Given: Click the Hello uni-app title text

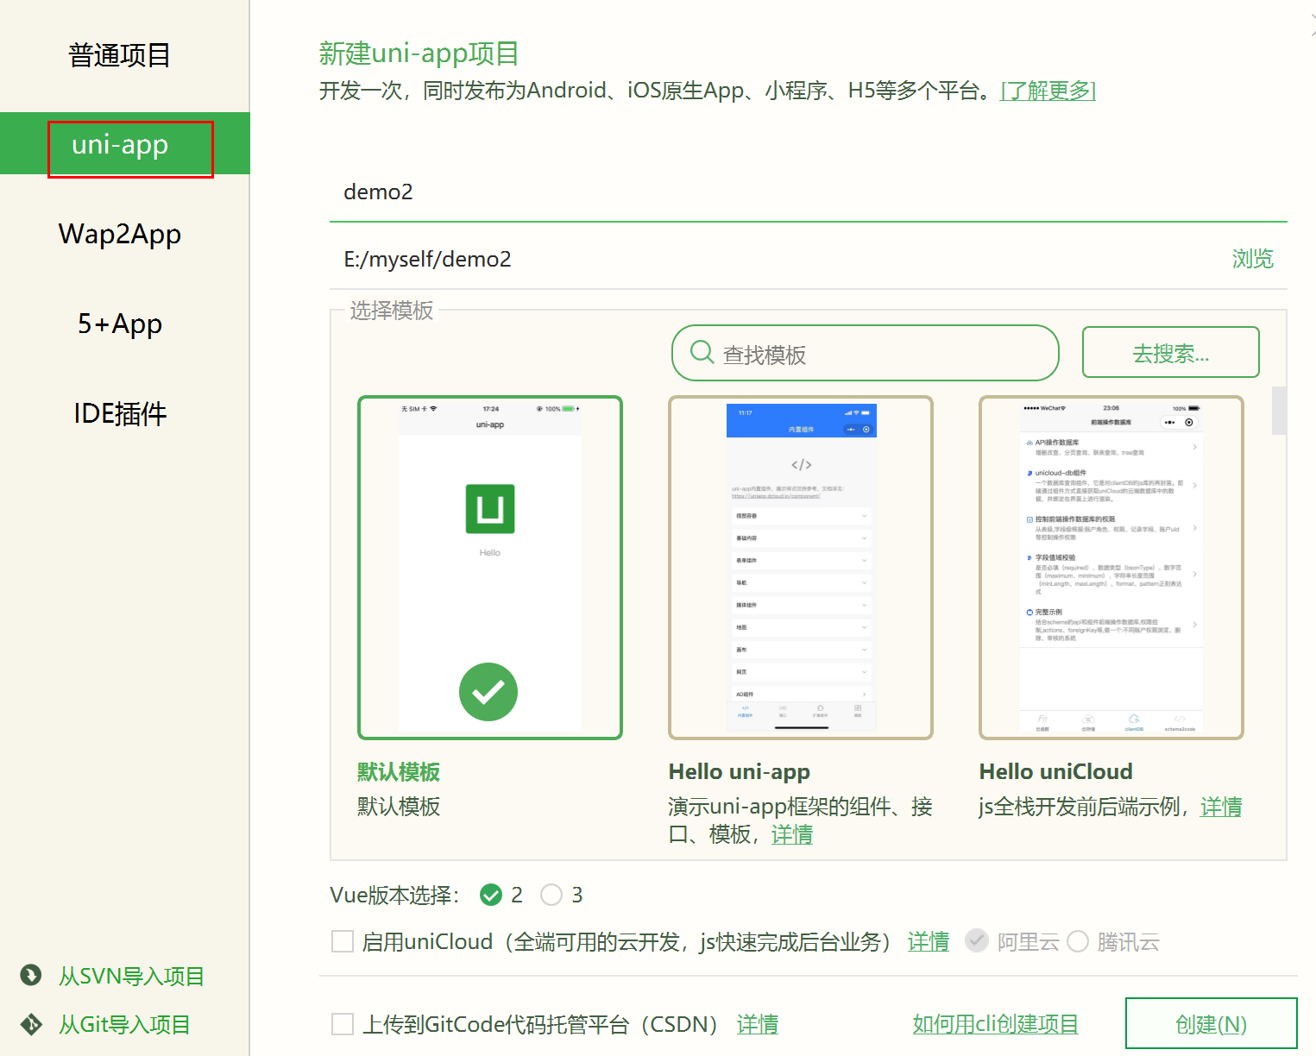Looking at the screenshot, I should tap(740, 772).
